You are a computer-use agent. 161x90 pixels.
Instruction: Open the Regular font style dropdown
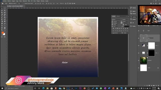click(125, 19)
